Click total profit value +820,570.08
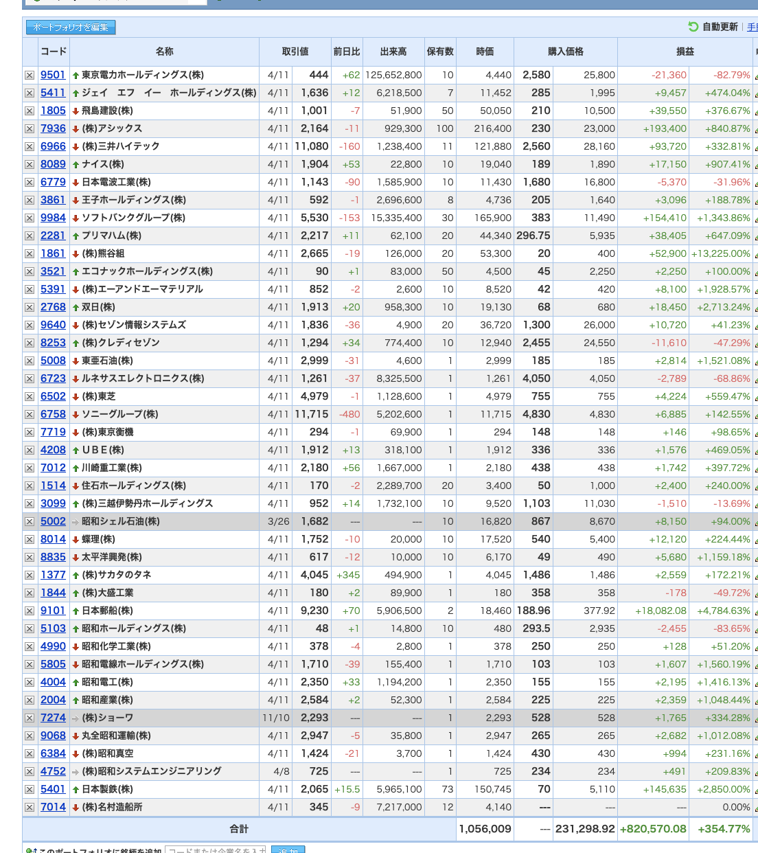The height and width of the screenshot is (853, 758). [x=653, y=829]
